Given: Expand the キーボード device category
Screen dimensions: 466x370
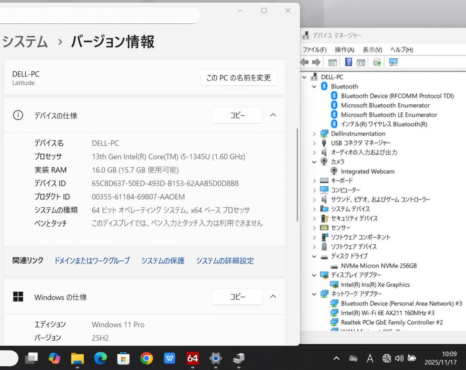Looking at the screenshot, I should (x=315, y=181).
